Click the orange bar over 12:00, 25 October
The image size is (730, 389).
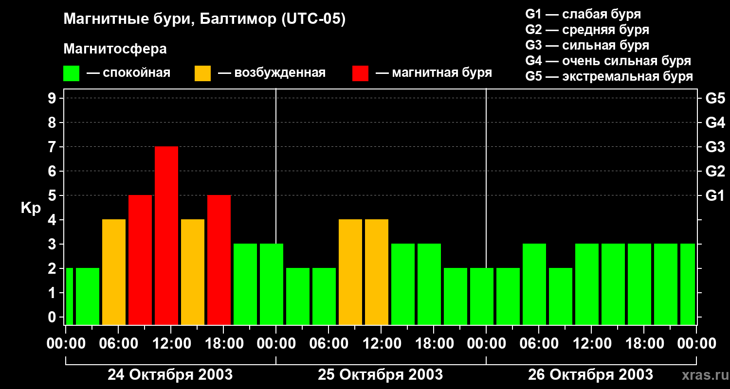377,272
